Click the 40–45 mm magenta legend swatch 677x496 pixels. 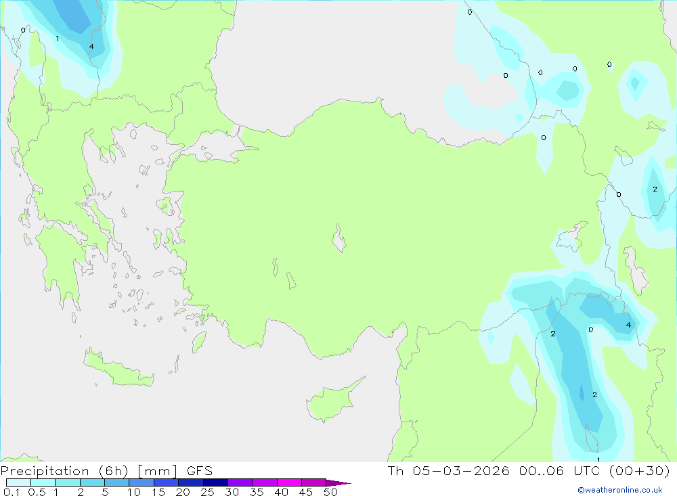point(289,482)
